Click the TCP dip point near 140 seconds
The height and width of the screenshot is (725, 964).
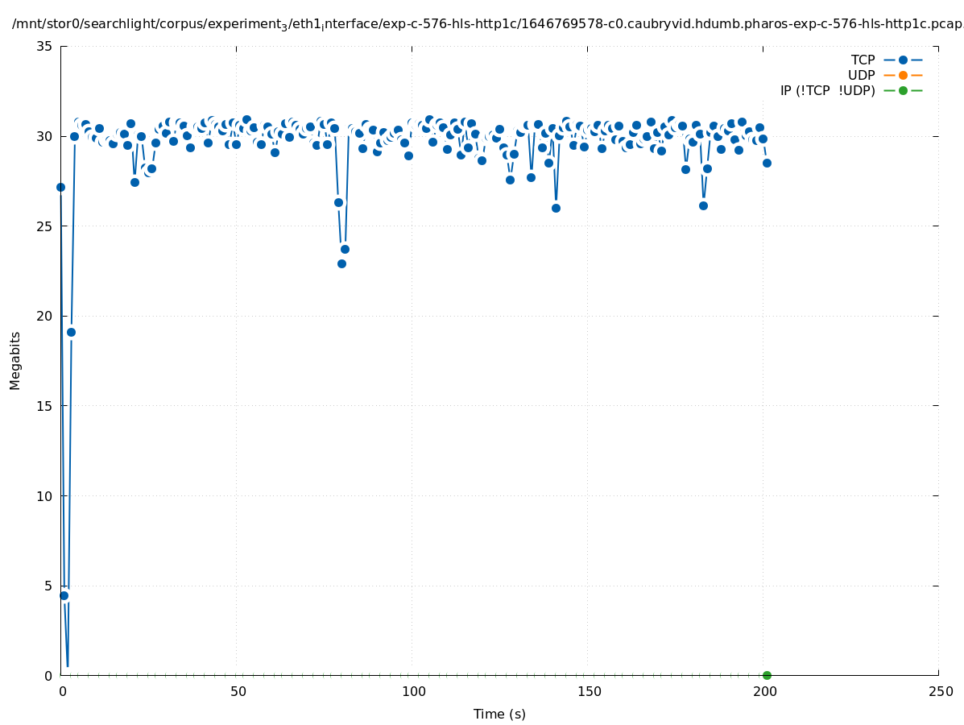(556, 208)
